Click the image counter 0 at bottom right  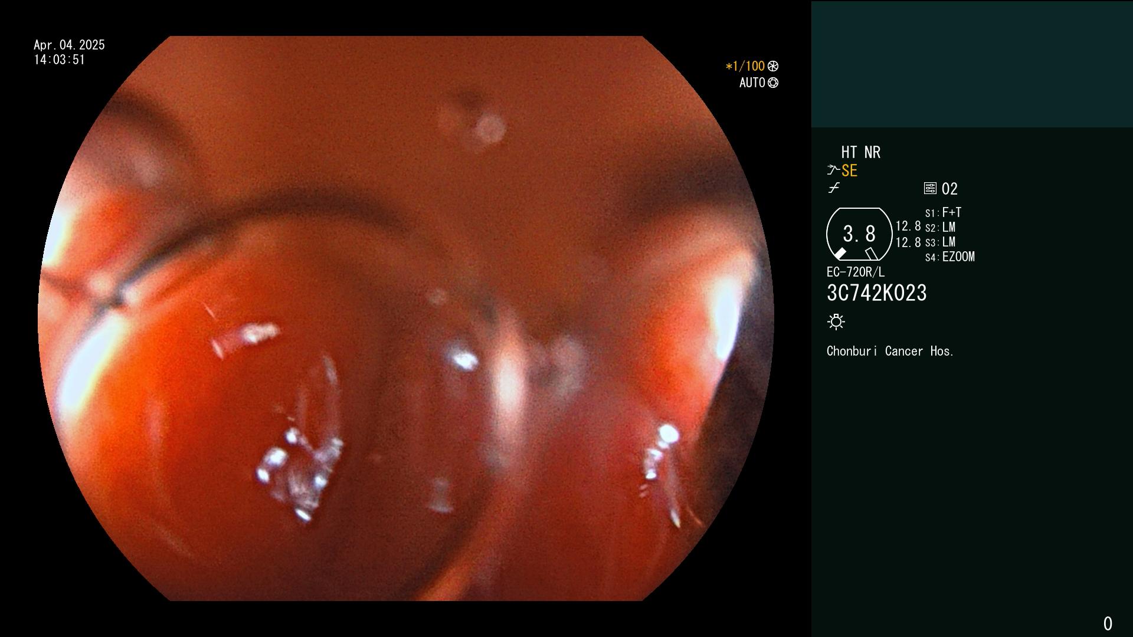(1108, 623)
